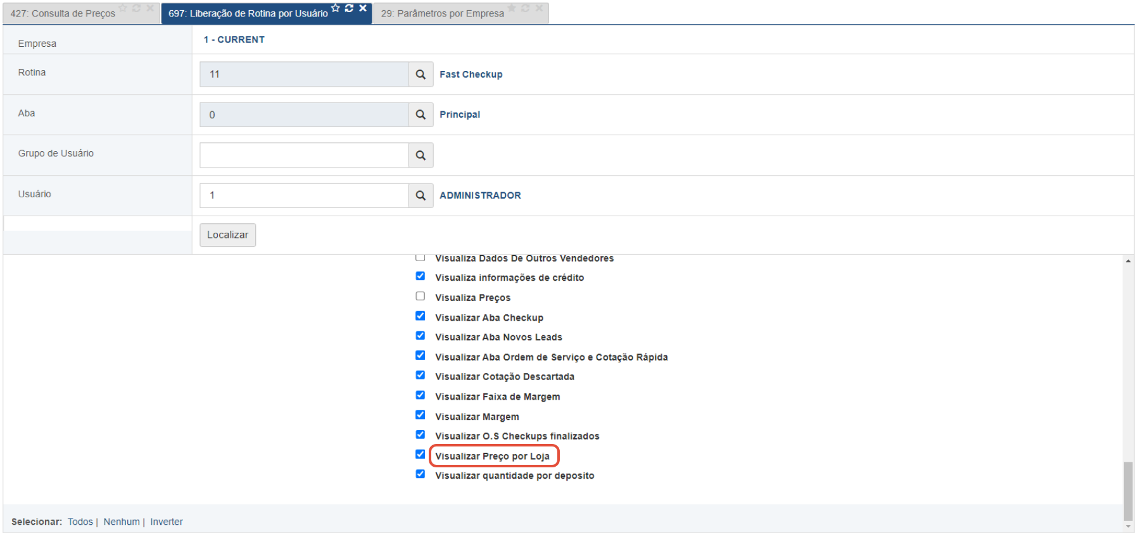1138x535 pixels.
Task: Close the Parâmetros por Empresa tab
Action: click(539, 8)
